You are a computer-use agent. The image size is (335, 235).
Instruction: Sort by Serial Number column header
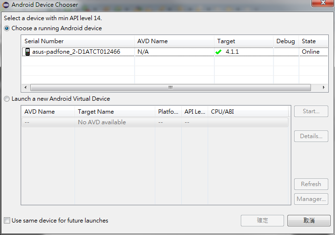pos(78,41)
